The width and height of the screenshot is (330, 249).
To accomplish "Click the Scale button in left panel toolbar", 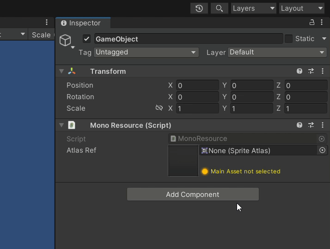I will point(41,35).
